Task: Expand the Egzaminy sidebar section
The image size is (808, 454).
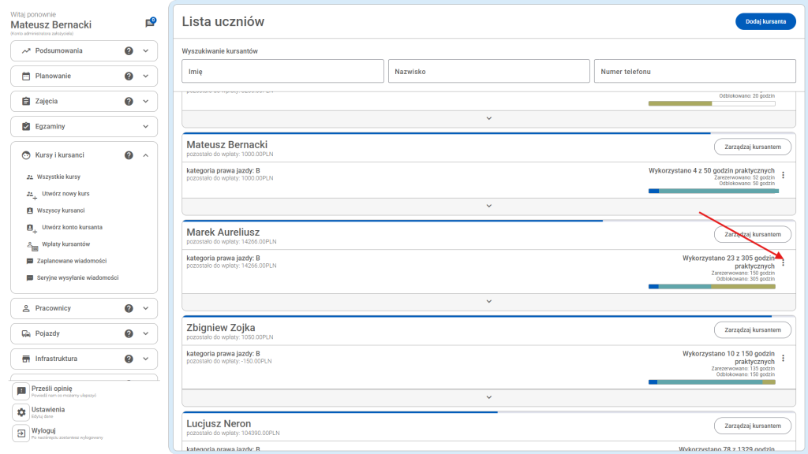Action: (x=145, y=127)
